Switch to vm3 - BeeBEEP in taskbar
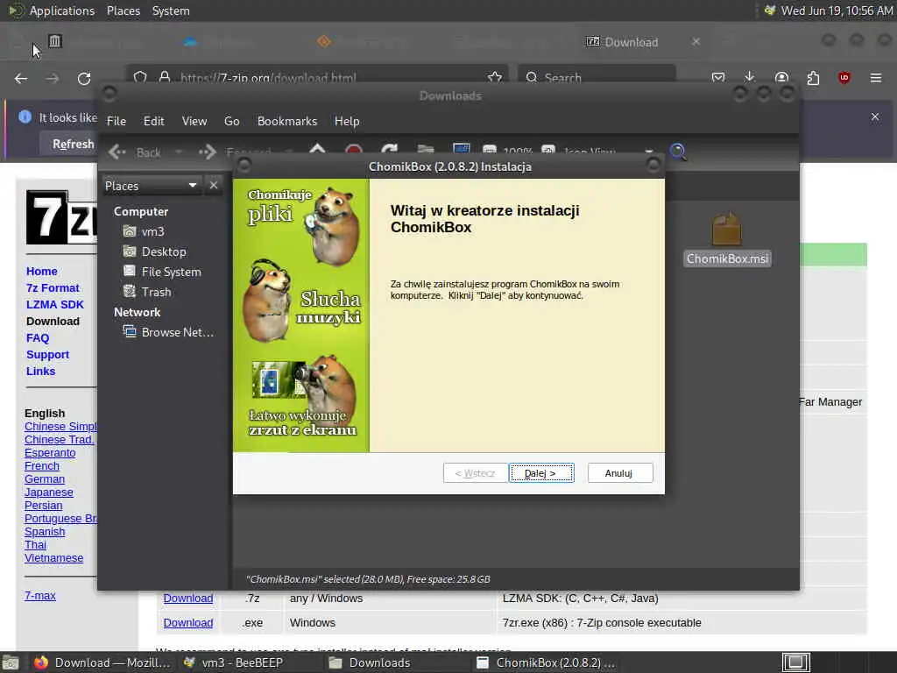The image size is (897, 673). click(x=233, y=662)
